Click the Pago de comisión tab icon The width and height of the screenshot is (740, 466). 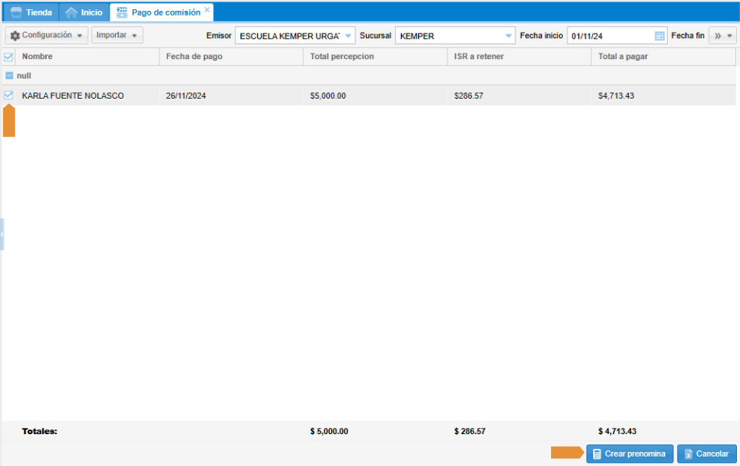(x=122, y=12)
